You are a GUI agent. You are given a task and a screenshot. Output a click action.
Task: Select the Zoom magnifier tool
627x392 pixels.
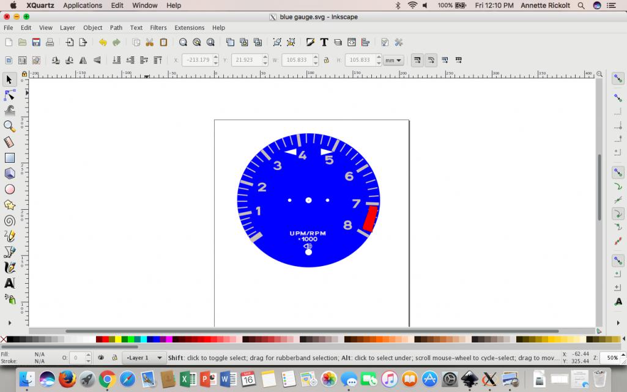tap(10, 126)
